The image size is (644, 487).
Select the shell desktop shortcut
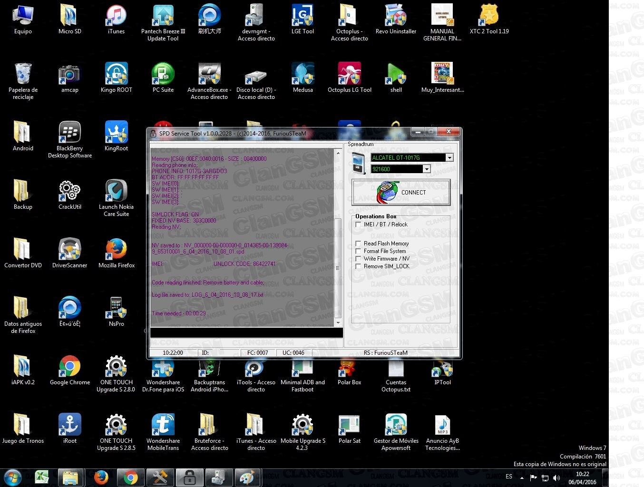pos(396,78)
